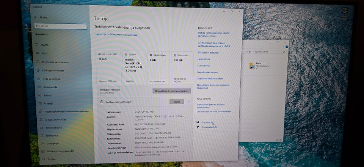Screen dimensions: 364x167
Task: Open Järjestelmän lisäasetukset link
Action: click(x=210, y=79)
